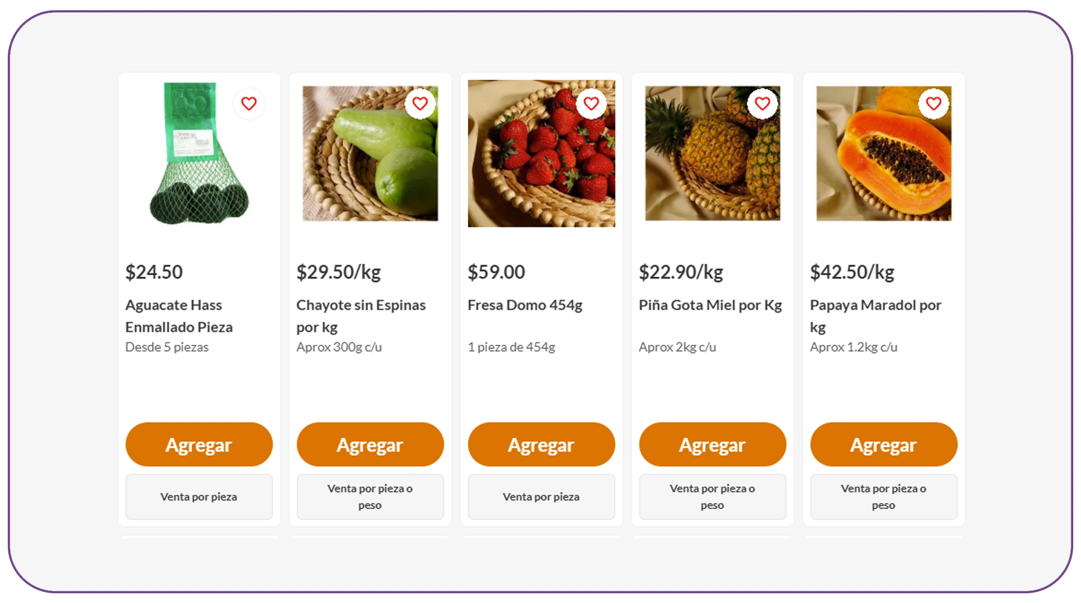View the strawberries product image
The image size is (1081, 603).
[x=535, y=160]
